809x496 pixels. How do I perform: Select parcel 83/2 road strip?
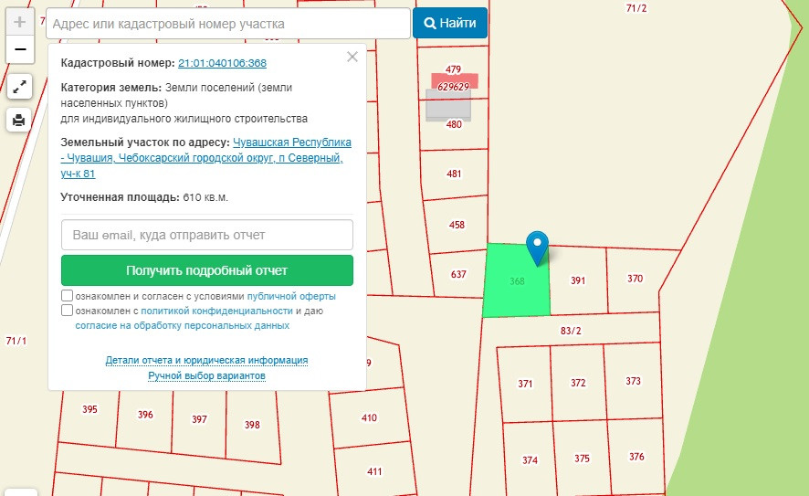[571, 331]
